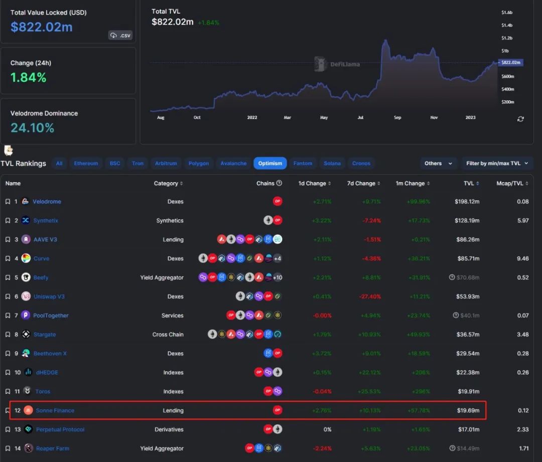542x462 pixels.
Task: Select the All chains tab
Action: [59, 163]
